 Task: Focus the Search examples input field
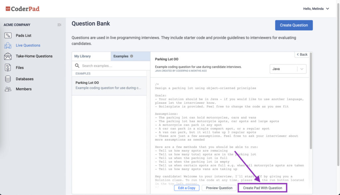pyautogui.click(x=111, y=66)
